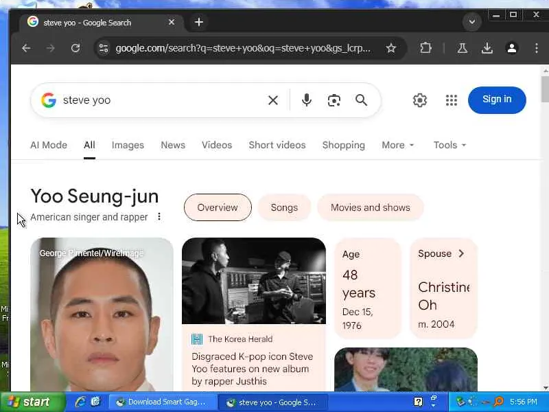The width and height of the screenshot is (549, 412).
Task: Select the All results tab
Action: click(89, 145)
